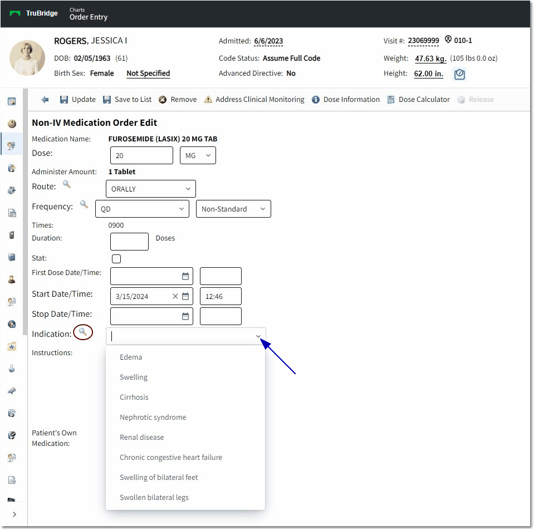
Task: Click the Dose Information info icon
Action: coord(316,100)
